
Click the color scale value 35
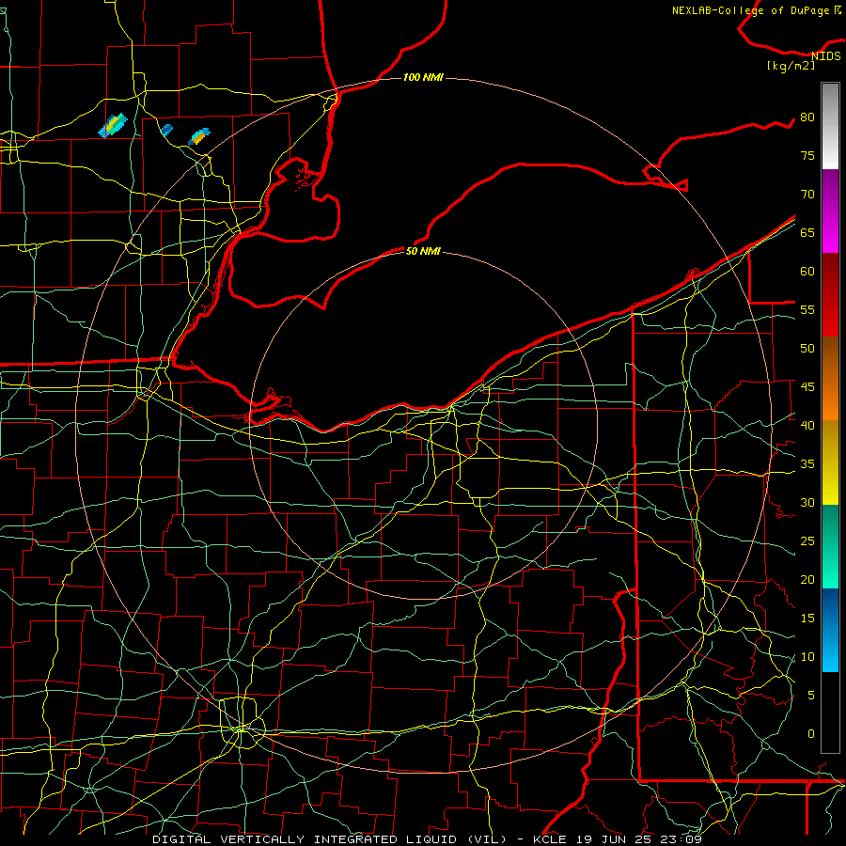point(807,464)
